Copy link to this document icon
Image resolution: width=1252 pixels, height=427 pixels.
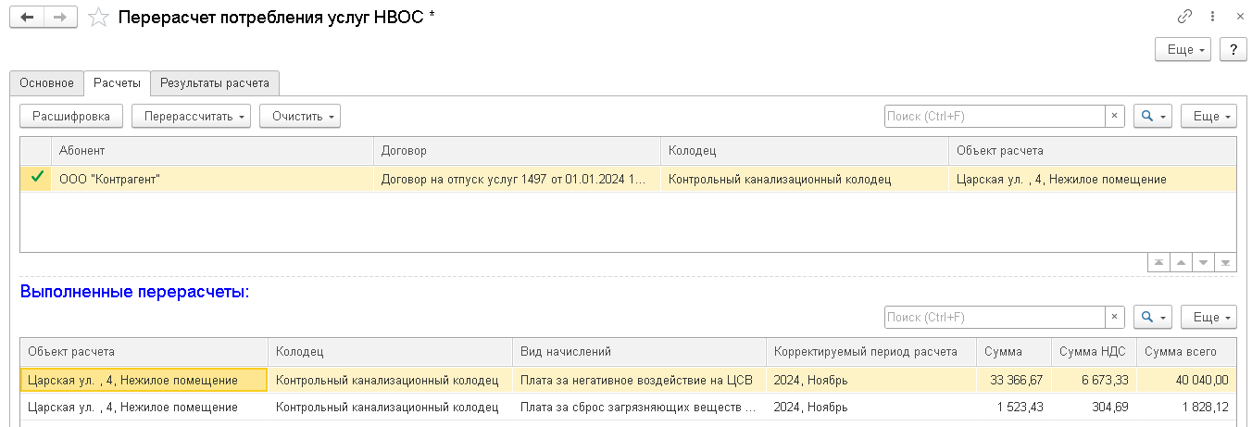1184,17
